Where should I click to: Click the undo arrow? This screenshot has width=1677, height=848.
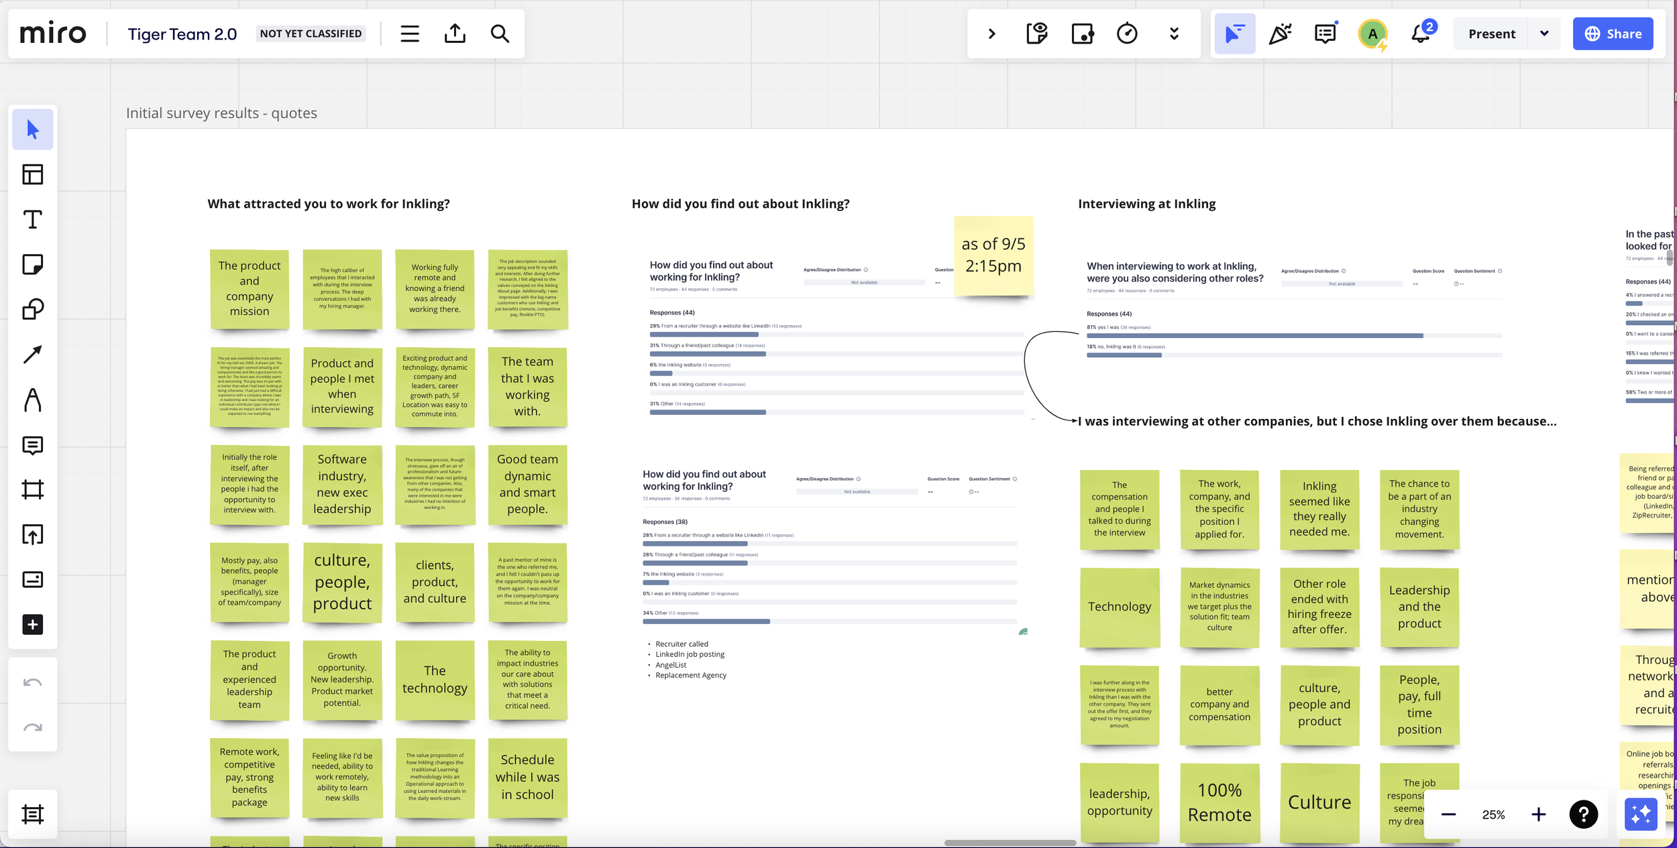(x=33, y=683)
